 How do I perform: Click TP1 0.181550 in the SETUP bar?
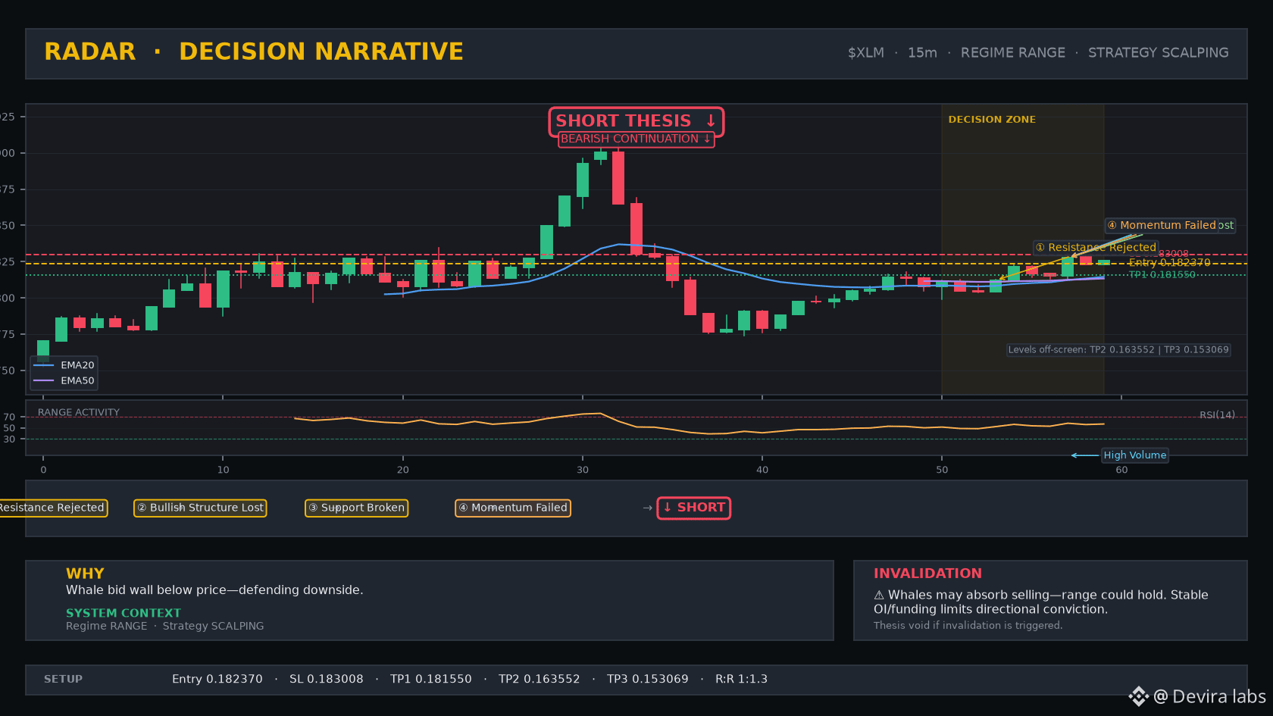point(431,680)
